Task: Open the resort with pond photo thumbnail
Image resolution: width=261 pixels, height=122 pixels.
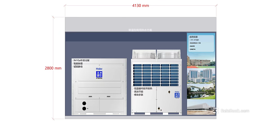Action: [201, 91]
